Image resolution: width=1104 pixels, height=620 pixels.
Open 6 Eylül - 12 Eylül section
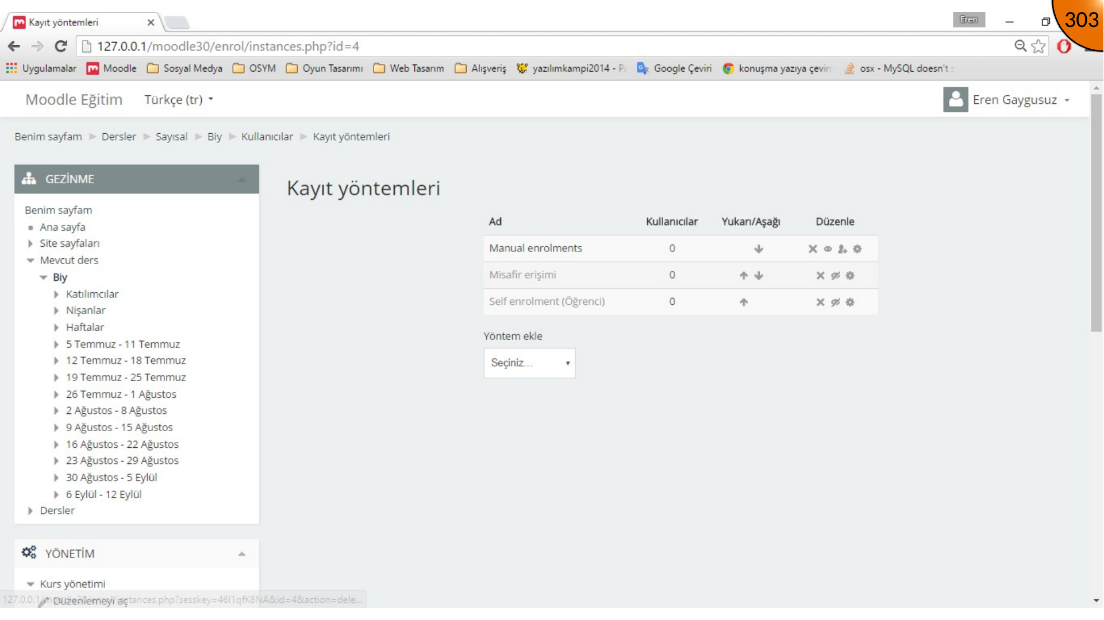[x=103, y=494]
